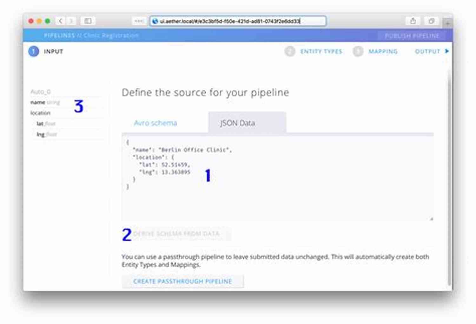Select the name string field

click(45, 102)
